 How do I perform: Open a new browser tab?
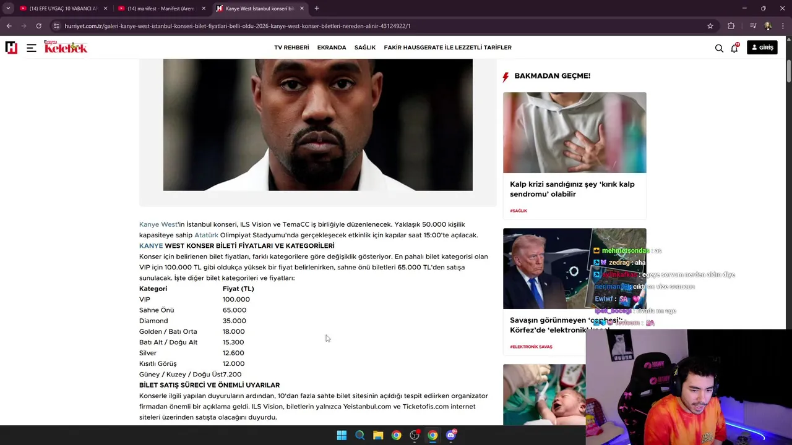317,9
